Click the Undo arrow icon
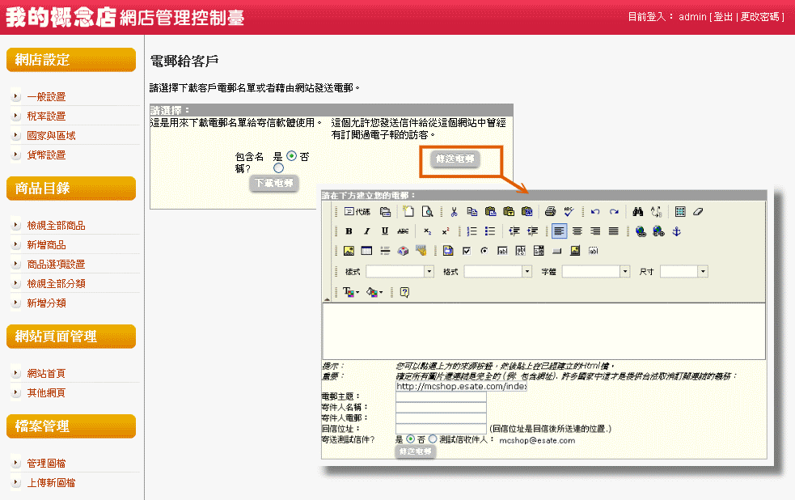The width and height of the screenshot is (795, 500). click(595, 212)
